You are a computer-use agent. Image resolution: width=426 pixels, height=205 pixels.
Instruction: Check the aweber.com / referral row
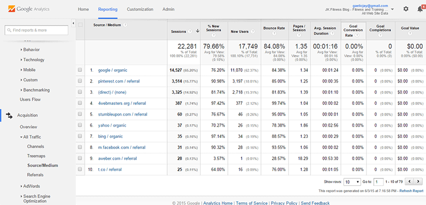(x=80, y=158)
